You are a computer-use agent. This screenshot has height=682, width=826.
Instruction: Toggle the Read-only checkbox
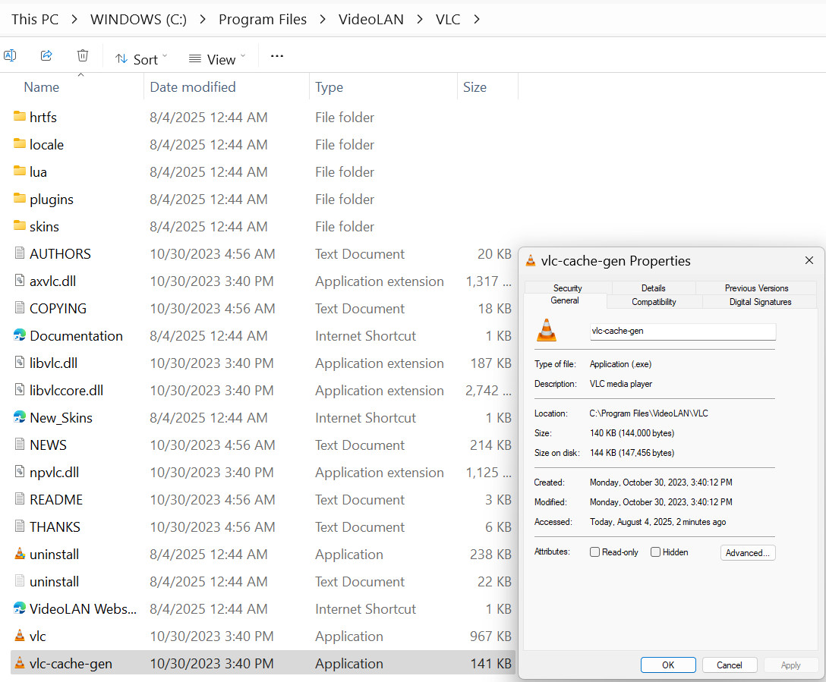[x=594, y=552]
